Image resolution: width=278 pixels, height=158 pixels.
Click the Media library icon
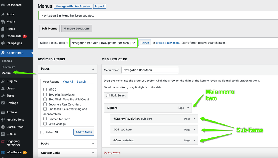click(3, 22)
